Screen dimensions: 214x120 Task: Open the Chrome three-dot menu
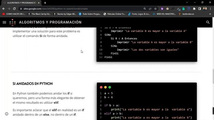[x=210, y=9]
